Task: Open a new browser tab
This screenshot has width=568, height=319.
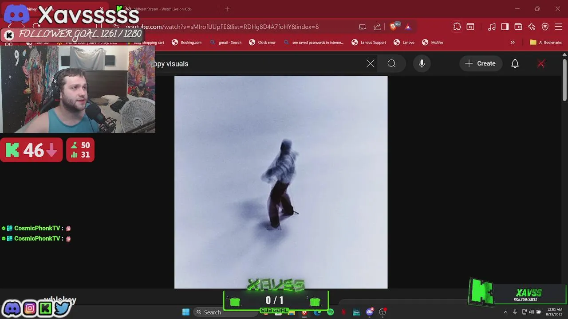Action: pyautogui.click(x=227, y=9)
